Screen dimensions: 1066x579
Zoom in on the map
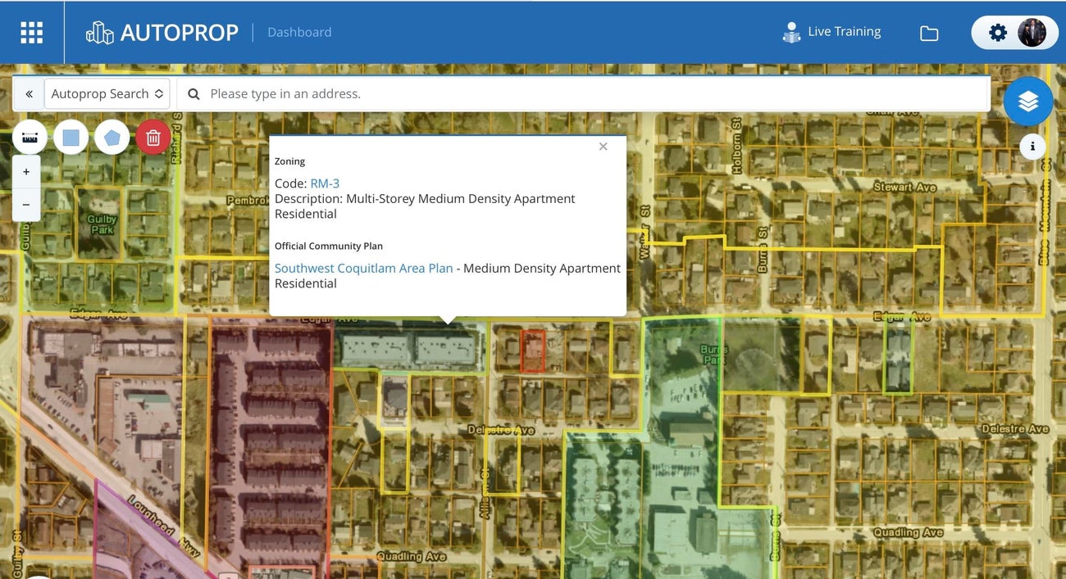click(26, 172)
